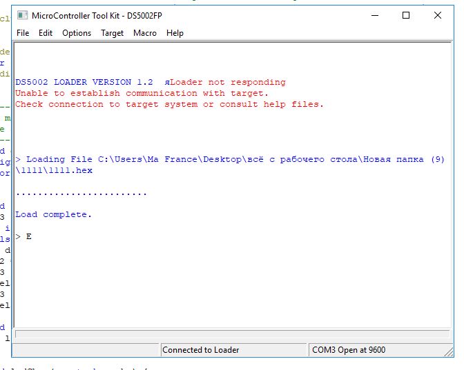The height and width of the screenshot is (370, 464).
Task: Click the '> E' command prompt line
Action: 23,236
